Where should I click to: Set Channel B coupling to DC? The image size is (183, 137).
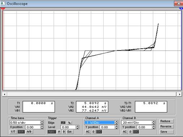click(136, 132)
